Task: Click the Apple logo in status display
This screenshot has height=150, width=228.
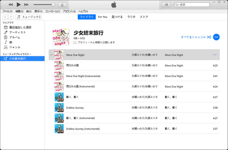Action: point(114,5)
